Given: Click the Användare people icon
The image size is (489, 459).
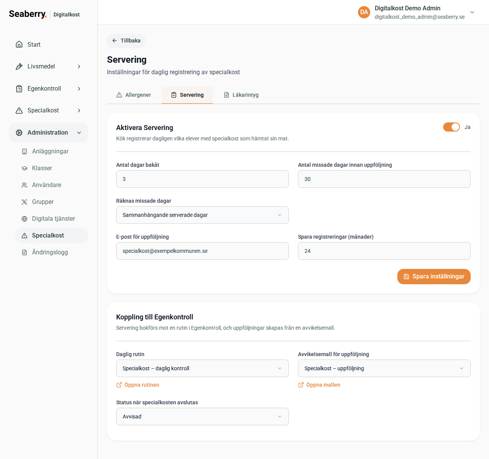Looking at the screenshot, I should (24, 185).
